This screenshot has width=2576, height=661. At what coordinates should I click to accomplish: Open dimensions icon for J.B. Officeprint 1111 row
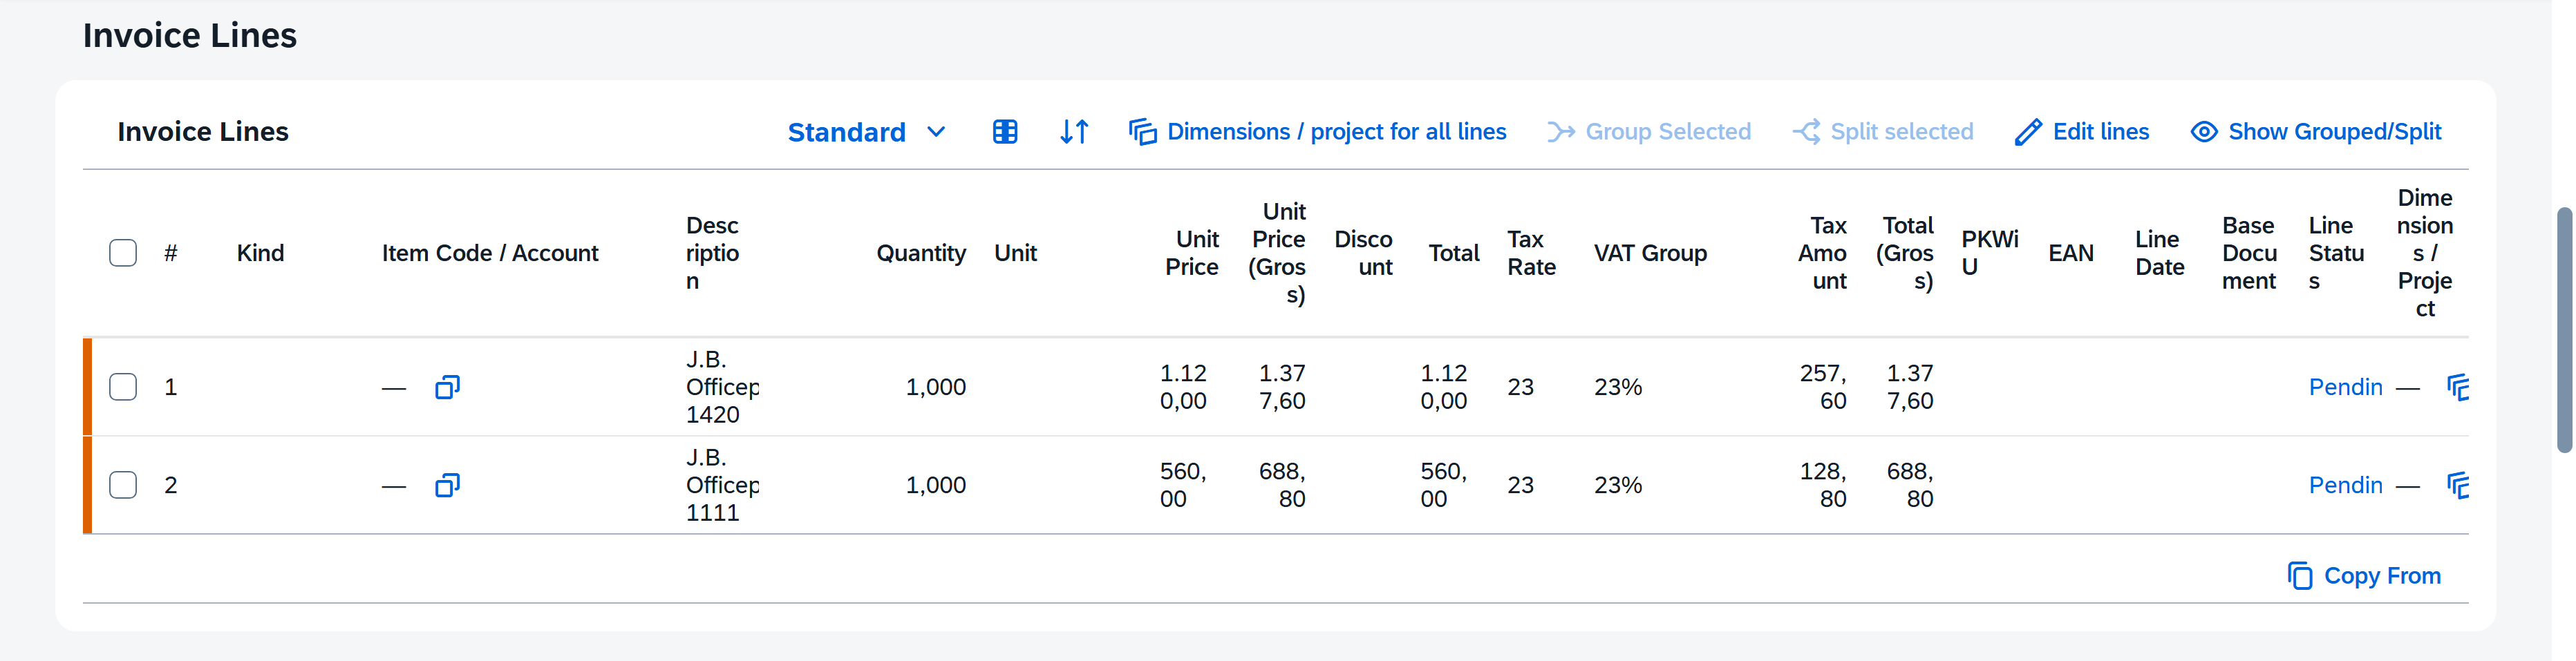pos(2457,485)
